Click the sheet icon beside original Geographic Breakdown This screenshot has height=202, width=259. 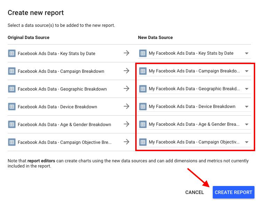coord(12,89)
